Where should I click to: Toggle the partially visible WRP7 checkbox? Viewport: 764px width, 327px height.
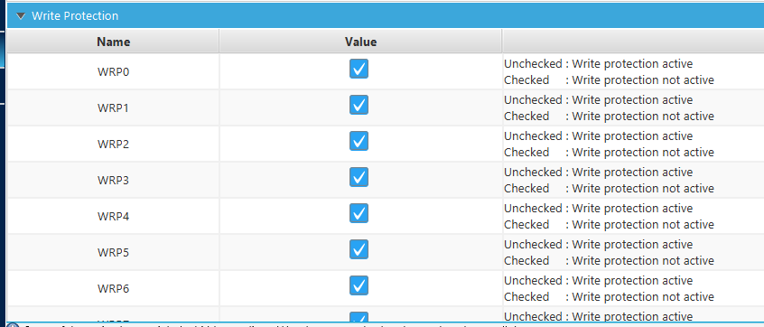[x=359, y=317]
